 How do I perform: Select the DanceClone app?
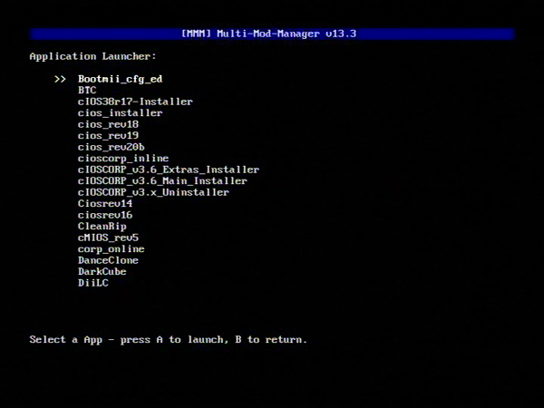(108, 260)
